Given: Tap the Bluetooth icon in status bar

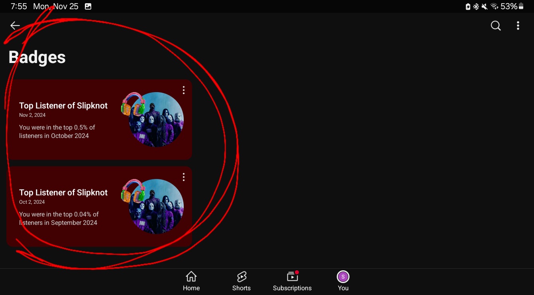Looking at the screenshot, I should point(476,6).
